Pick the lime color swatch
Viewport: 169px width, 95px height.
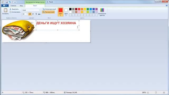[88, 12]
